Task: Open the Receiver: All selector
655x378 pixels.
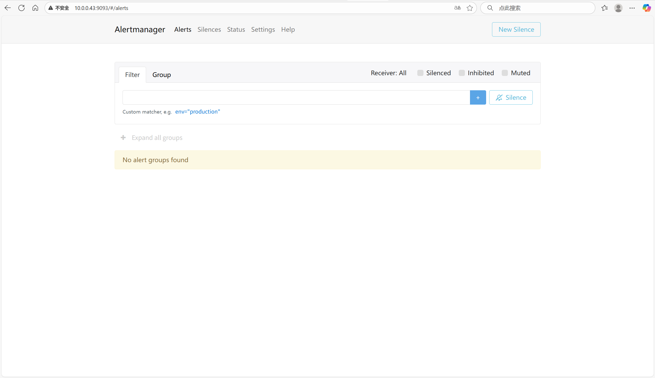Action: (x=388, y=73)
